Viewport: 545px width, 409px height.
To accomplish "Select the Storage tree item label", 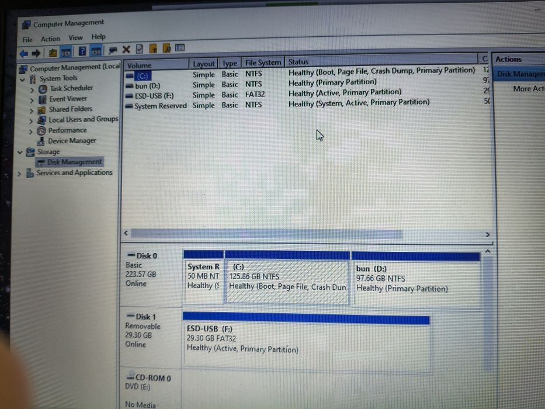I will (48, 152).
